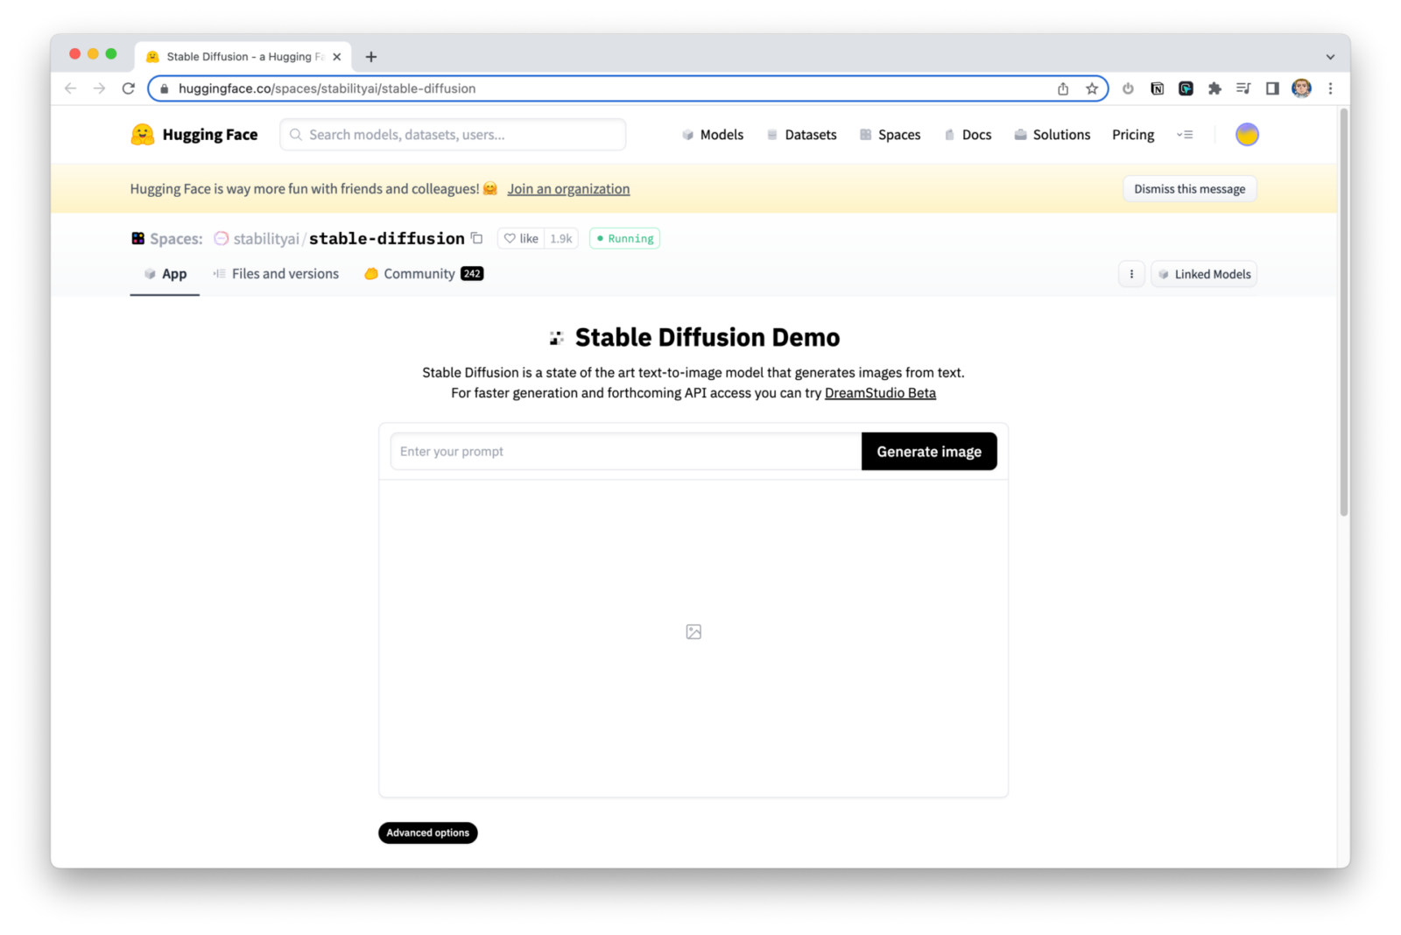
Task: Open the Extensions puzzle icon
Action: [x=1214, y=88]
